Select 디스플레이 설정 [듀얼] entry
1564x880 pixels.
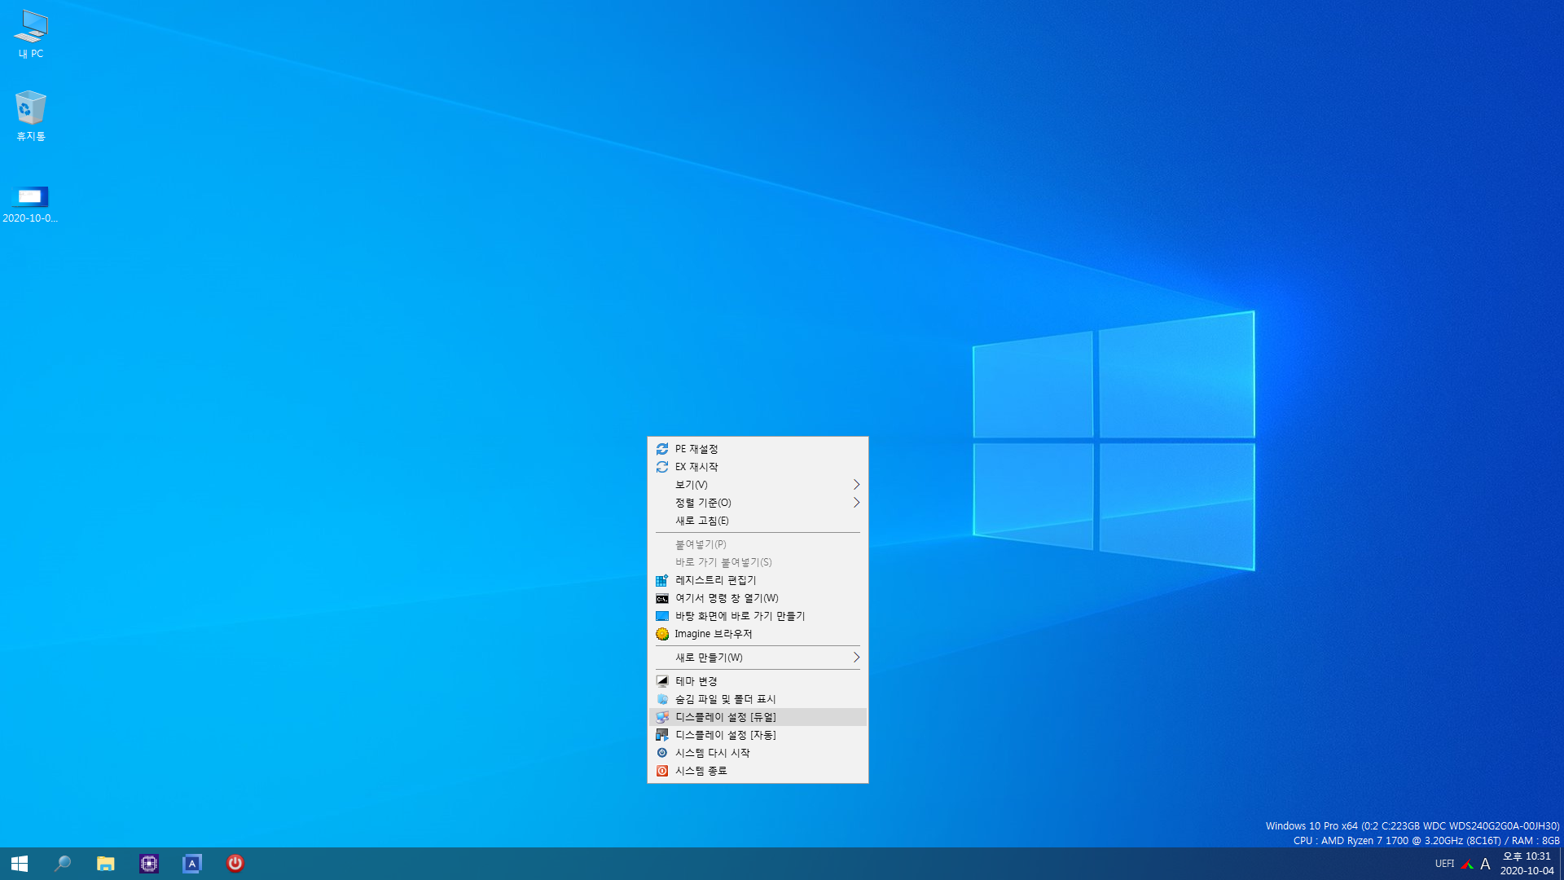click(x=758, y=717)
